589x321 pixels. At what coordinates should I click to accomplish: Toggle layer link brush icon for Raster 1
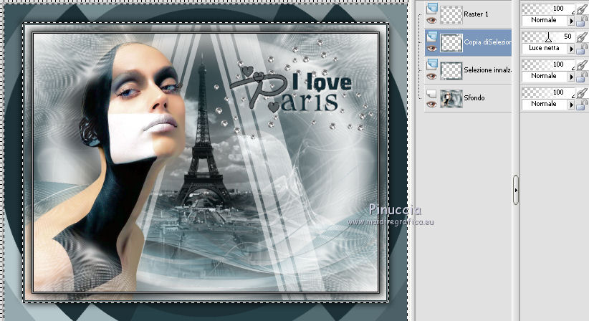point(582,9)
